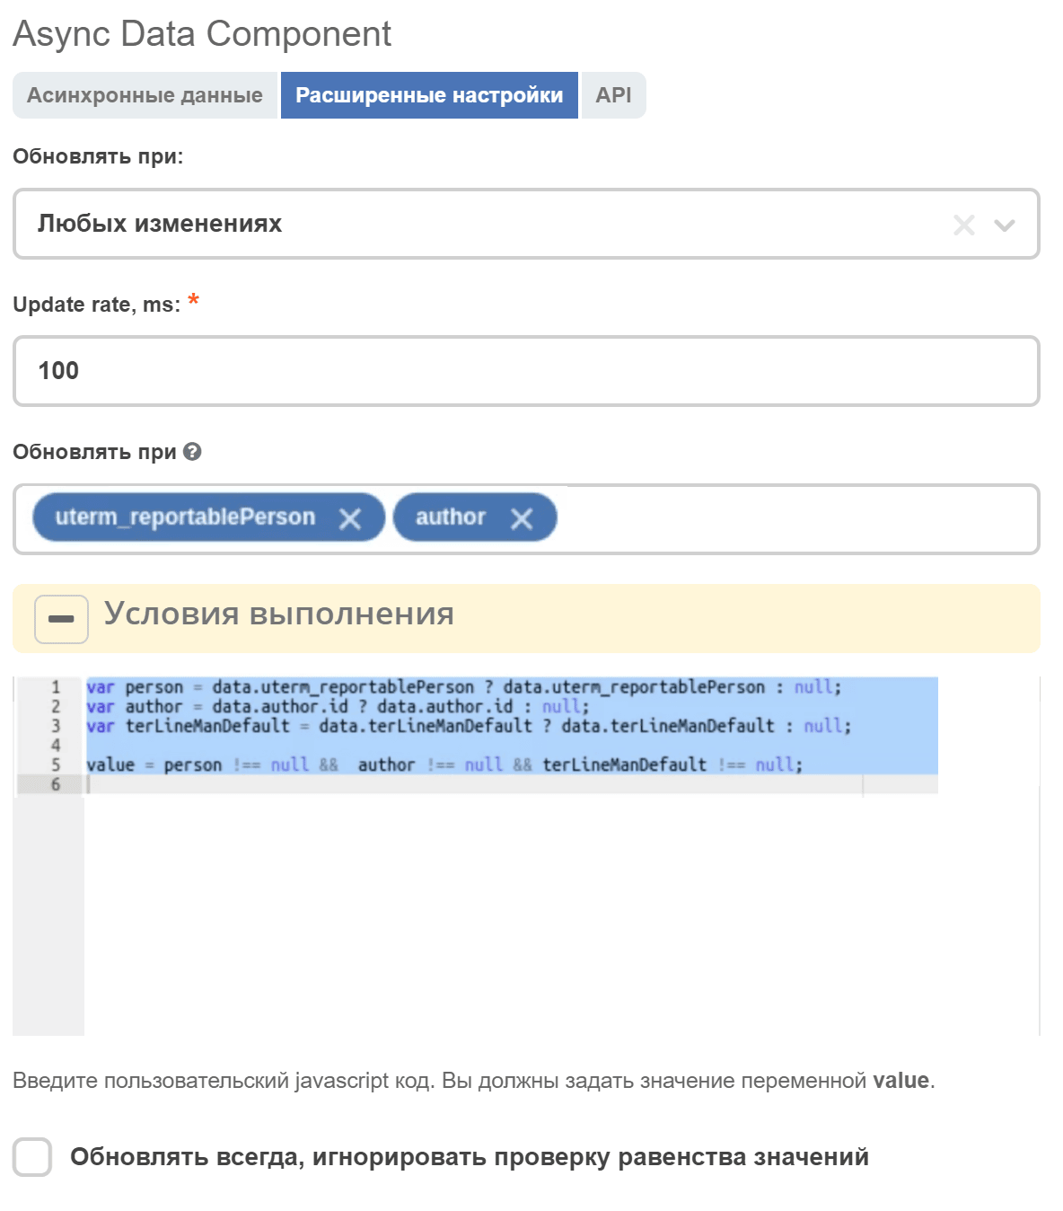Click line number 1 in editor gutter

(56, 687)
